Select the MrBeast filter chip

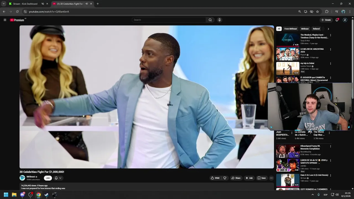[x=305, y=29]
